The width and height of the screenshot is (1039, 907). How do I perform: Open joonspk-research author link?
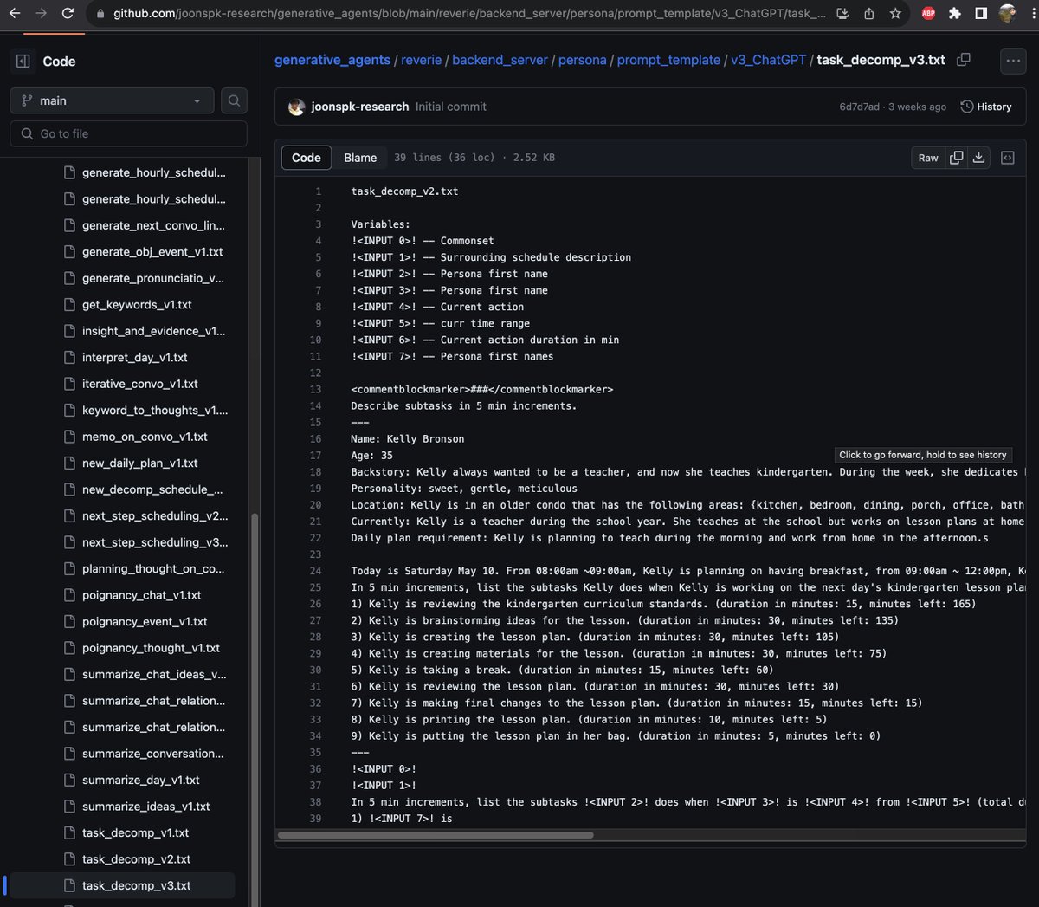click(360, 107)
